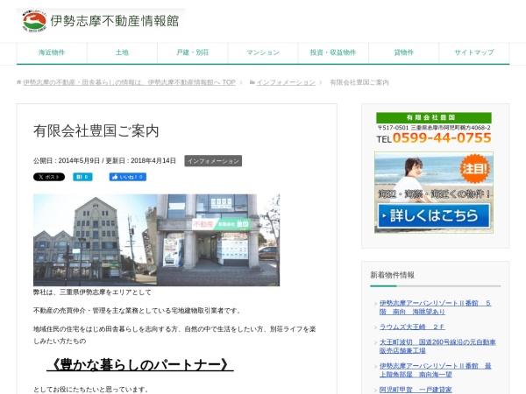Open the 大王町波切 国道260号線沿 listing

[437, 346]
